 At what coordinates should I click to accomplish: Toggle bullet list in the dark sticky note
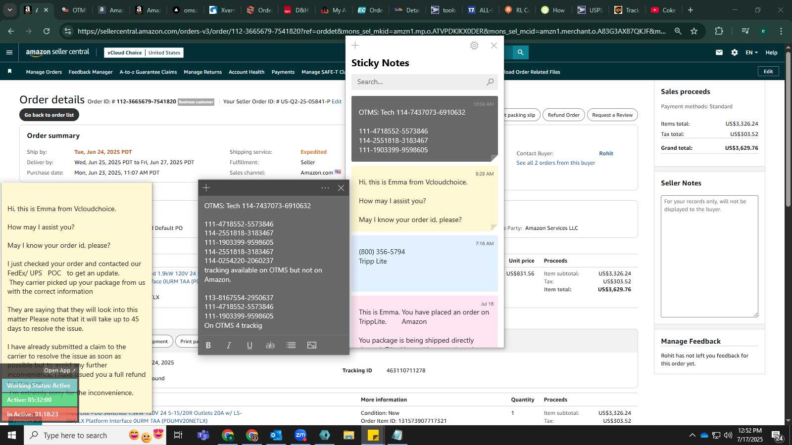[x=291, y=345]
